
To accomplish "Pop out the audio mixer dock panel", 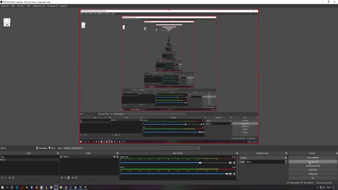I will point(237,153).
